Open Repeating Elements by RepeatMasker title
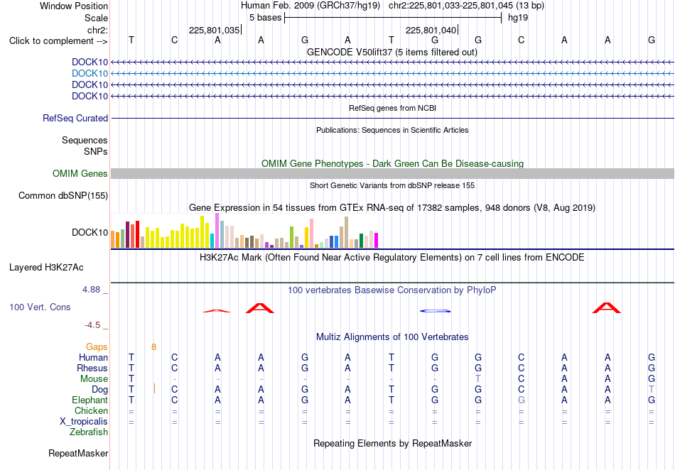The width and height of the screenshot is (675, 470). point(392,444)
